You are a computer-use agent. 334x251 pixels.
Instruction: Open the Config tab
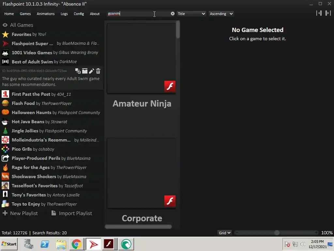[x=79, y=14]
